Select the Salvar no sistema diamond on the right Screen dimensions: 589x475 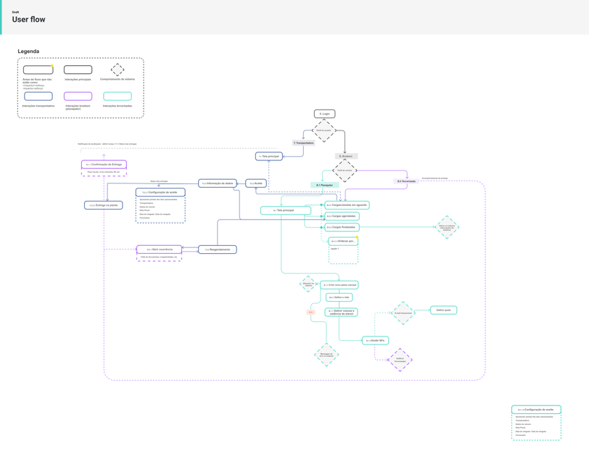coord(447,227)
